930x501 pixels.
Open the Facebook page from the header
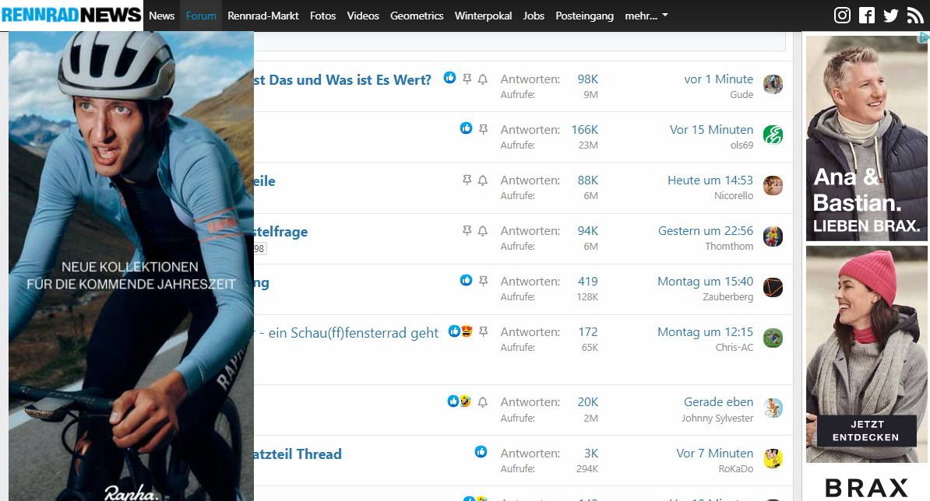(867, 16)
